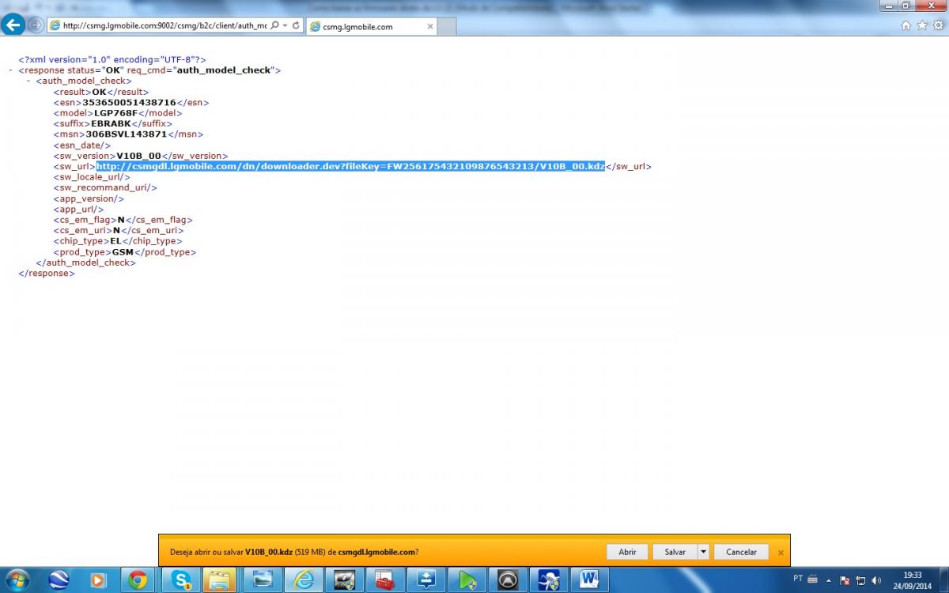
Task: Open the address bar autocomplete dropdown arrow
Action: [284, 25]
